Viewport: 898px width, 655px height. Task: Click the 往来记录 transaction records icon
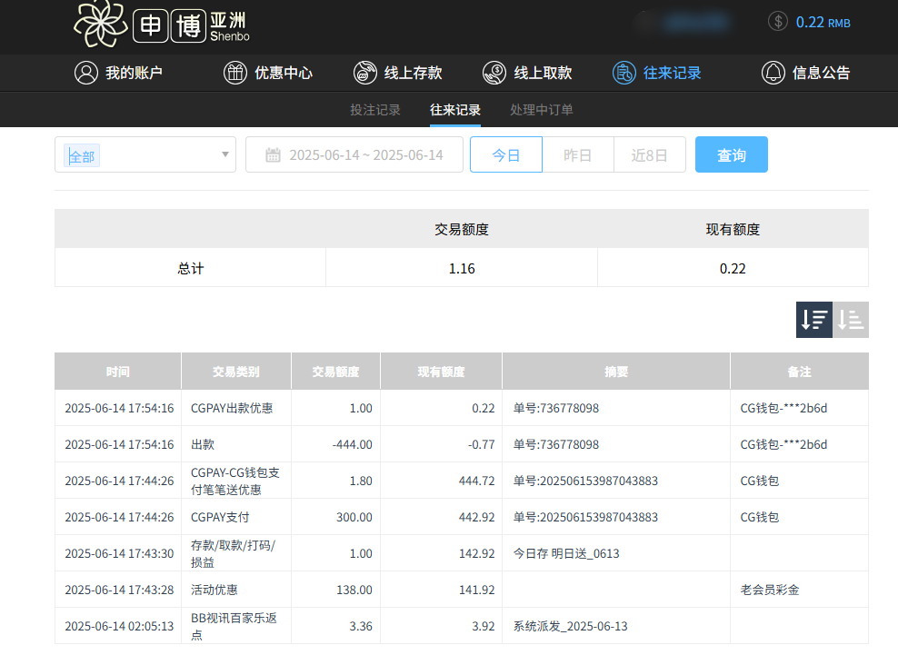click(x=624, y=73)
